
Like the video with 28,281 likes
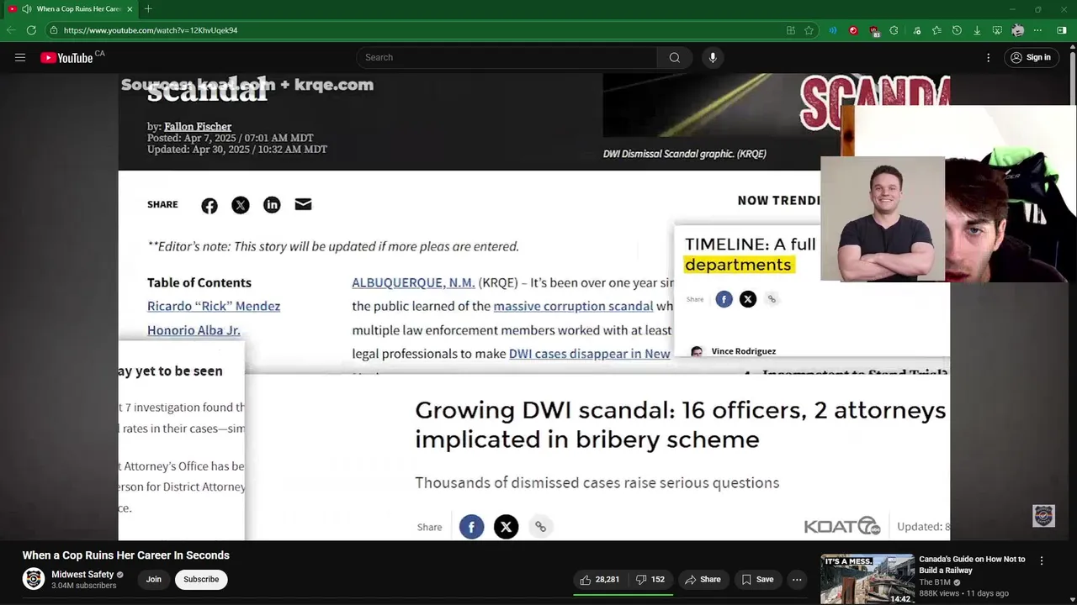coord(599,579)
